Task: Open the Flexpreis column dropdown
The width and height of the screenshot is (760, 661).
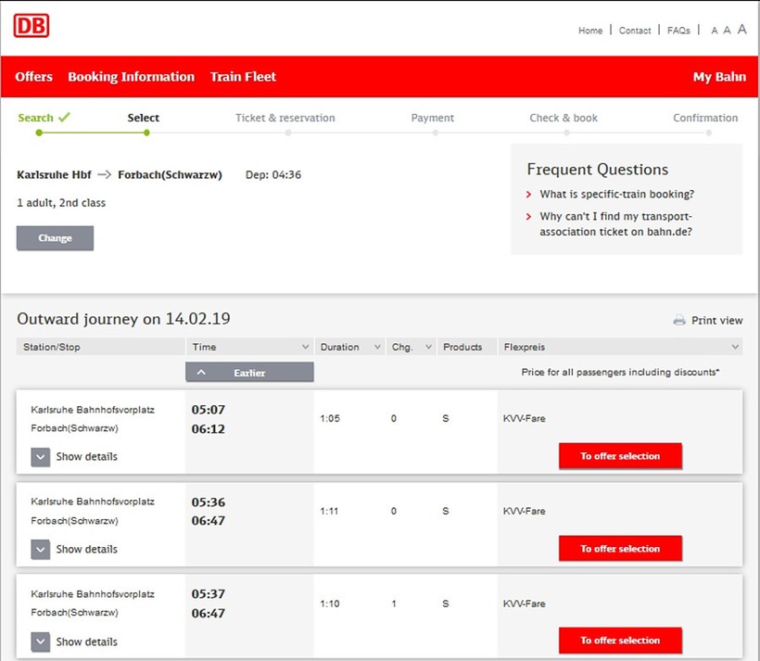Action: (735, 348)
